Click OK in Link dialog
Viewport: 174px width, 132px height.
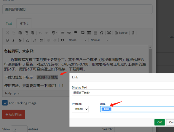159,122
